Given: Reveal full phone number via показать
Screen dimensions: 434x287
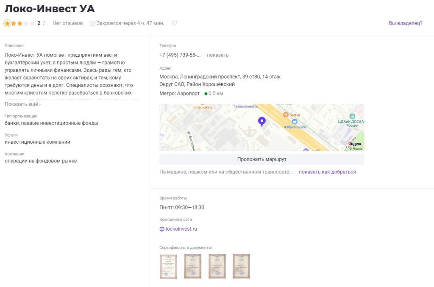Looking at the screenshot, I should pyautogui.click(x=217, y=55).
